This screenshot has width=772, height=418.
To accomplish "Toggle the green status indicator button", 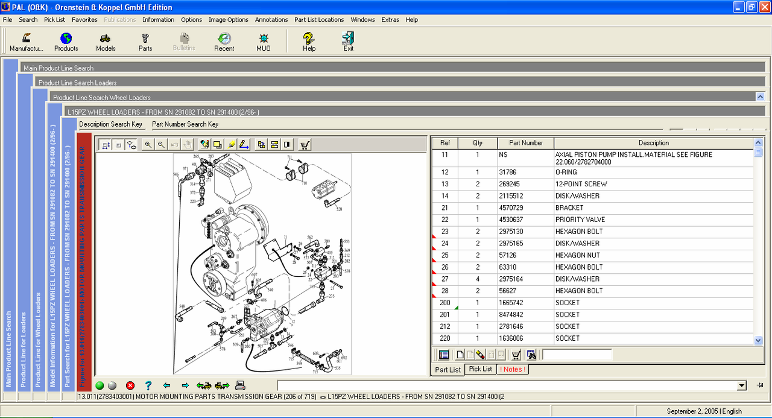I will pos(100,385).
